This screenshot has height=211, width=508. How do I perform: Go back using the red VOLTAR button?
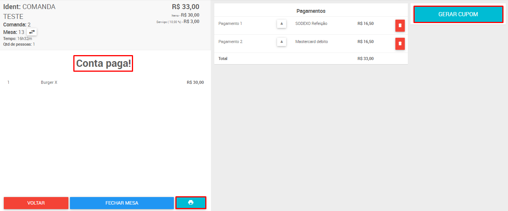pyautogui.click(x=36, y=203)
